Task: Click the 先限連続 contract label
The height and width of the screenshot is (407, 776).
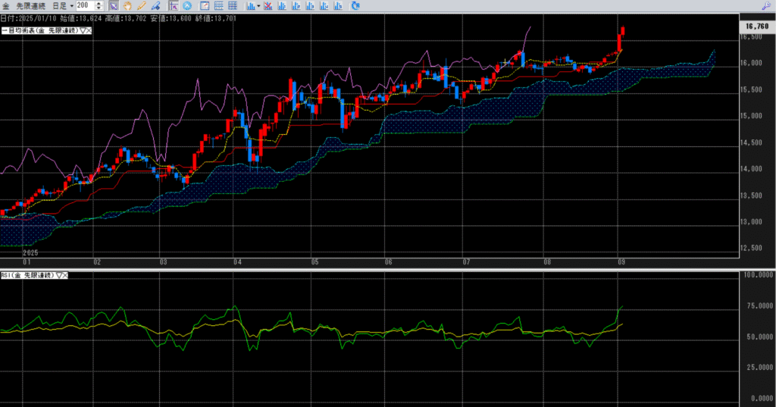Action: tap(31, 5)
